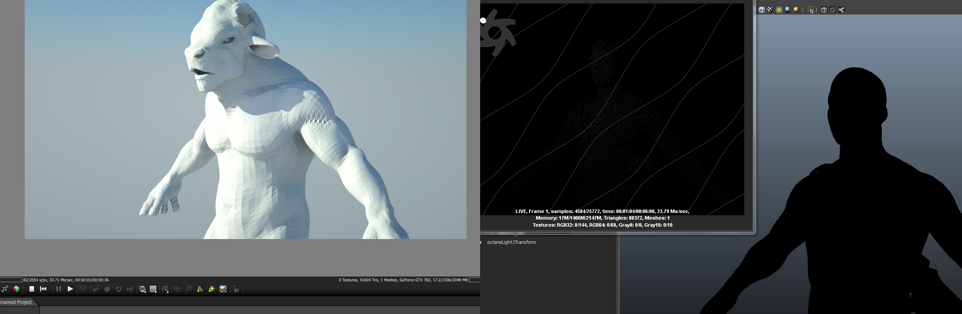The width and height of the screenshot is (962, 314).
Task: Pause the Octane render
Action: (59, 289)
